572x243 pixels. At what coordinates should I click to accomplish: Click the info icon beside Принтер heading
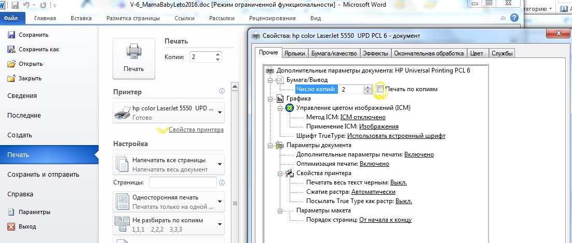(x=222, y=91)
